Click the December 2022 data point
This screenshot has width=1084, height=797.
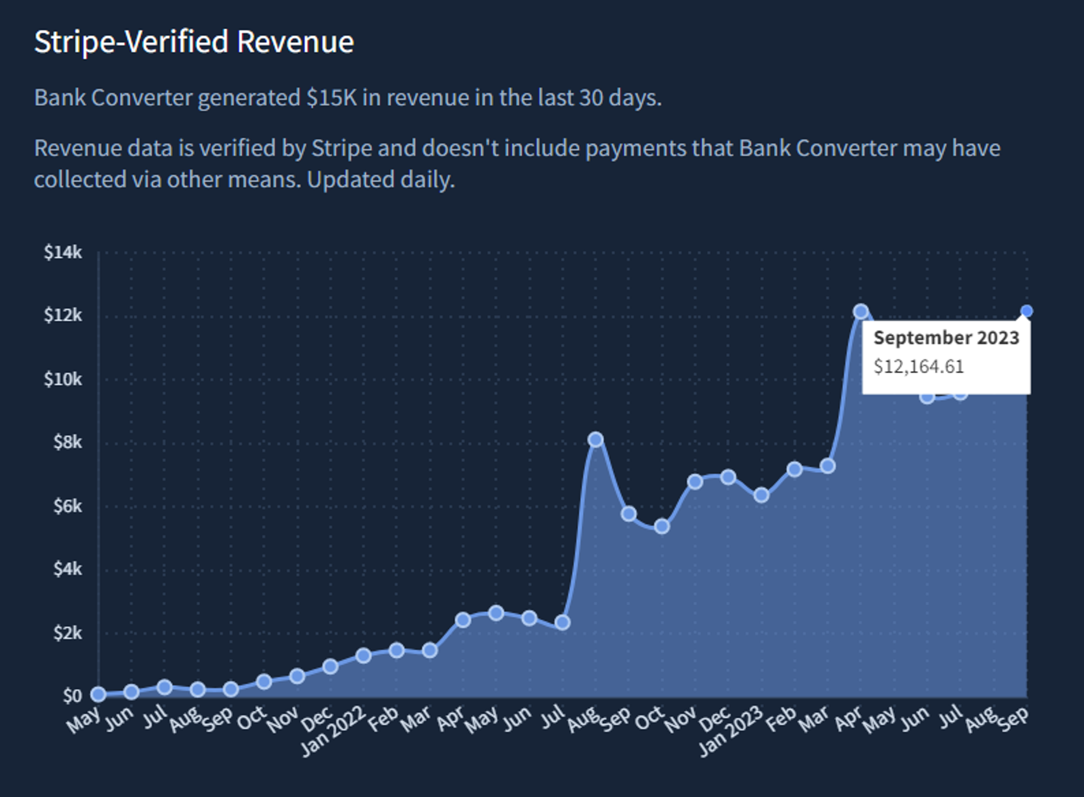[728, 477]
